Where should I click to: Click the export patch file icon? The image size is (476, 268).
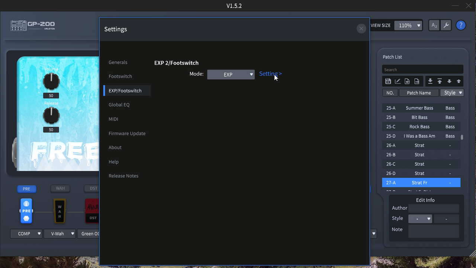[417, 81]
